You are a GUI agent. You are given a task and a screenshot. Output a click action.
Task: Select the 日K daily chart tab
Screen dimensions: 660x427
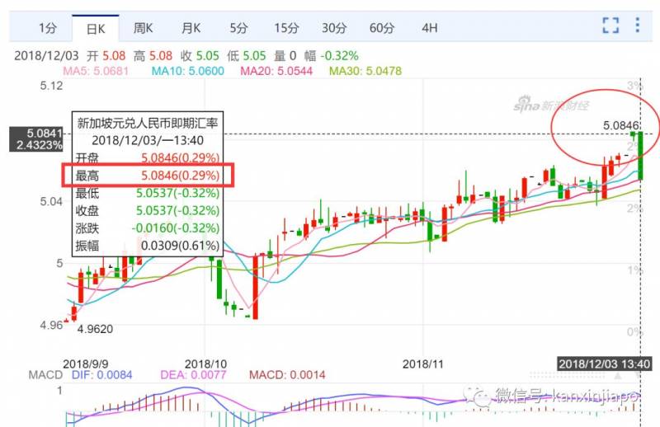click(96, 28)
